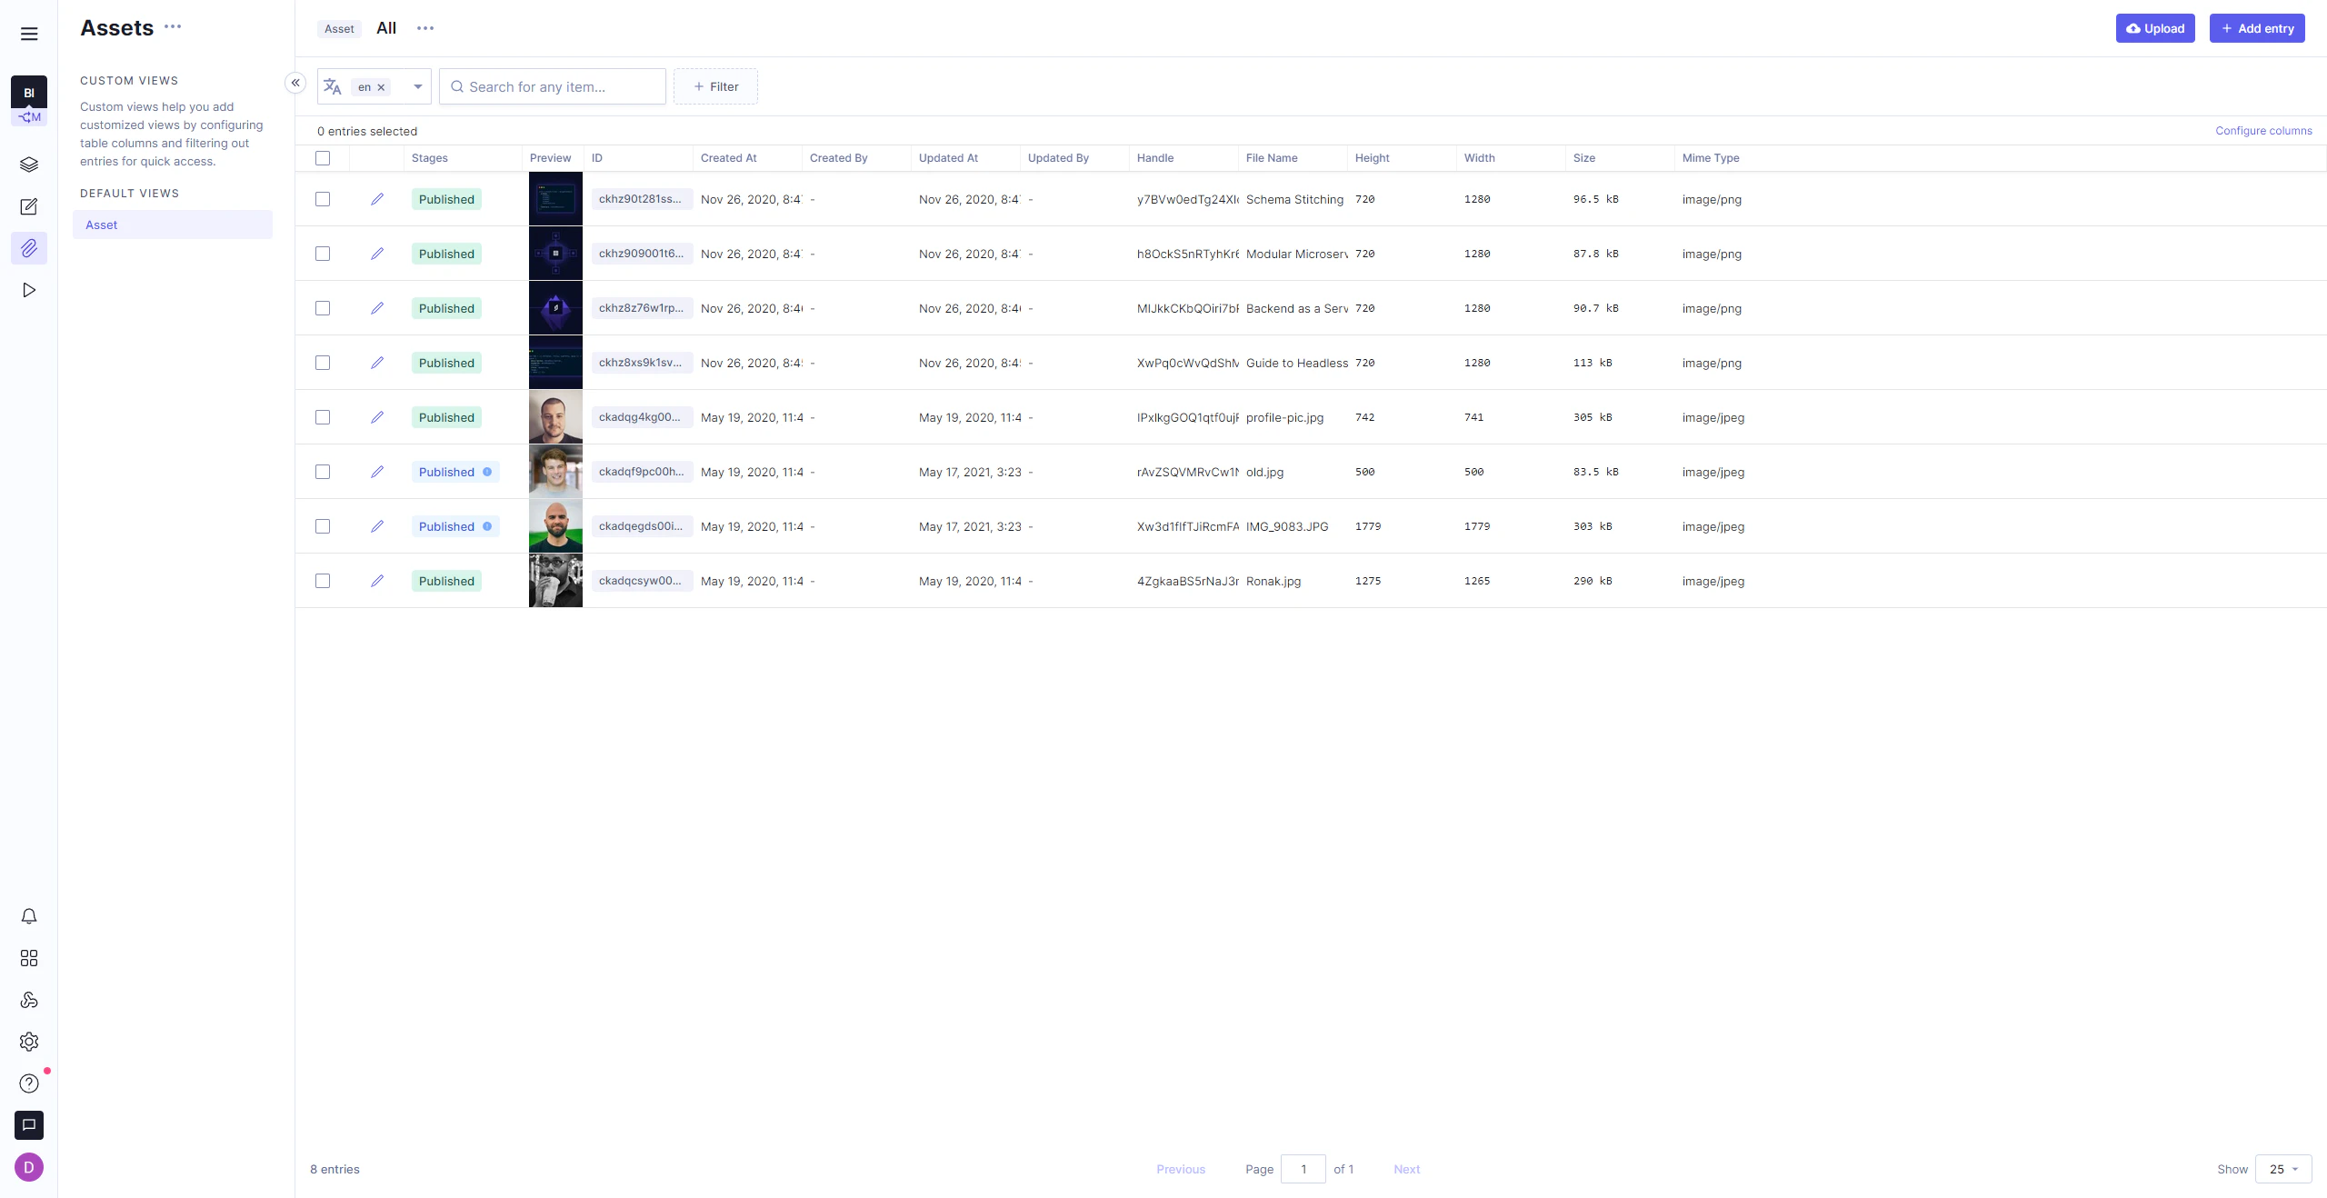Image resolution: width=2327 pixels, height=1198 pixels.
Task: Click the localization translate icon
Action: (332, 87)
